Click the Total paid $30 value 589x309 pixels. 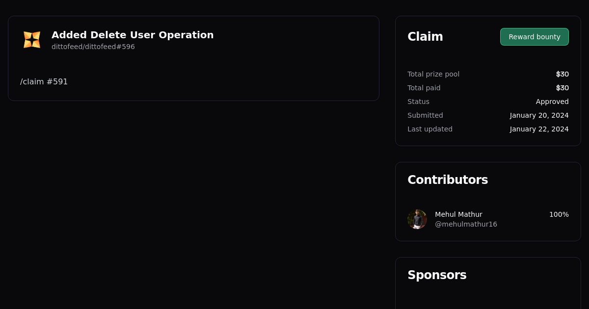(x=562, y=88)
